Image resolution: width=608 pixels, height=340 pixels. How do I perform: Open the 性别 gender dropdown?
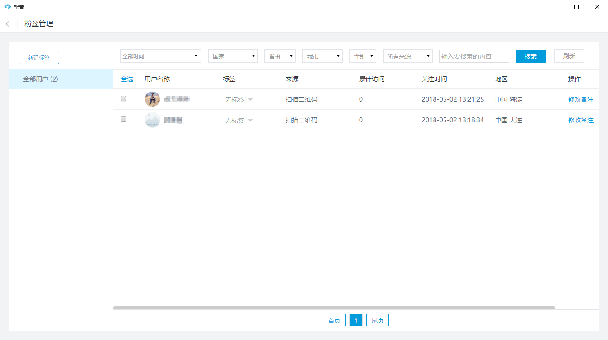(x=362, y=56)
